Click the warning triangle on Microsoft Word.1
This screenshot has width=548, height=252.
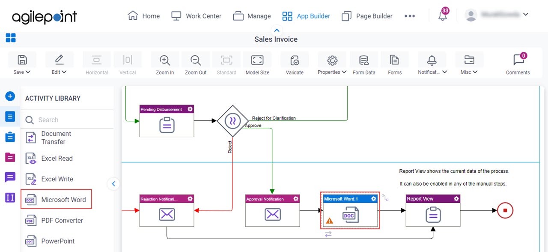coord(329,221)
